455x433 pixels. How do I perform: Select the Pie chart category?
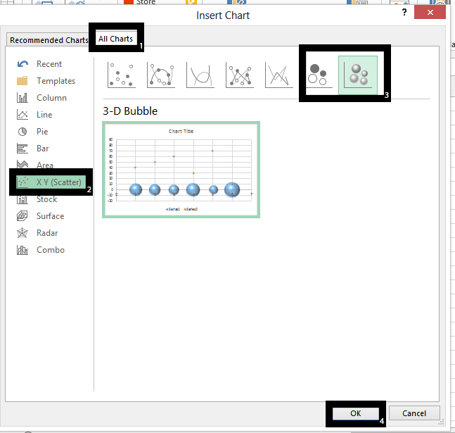32,132
